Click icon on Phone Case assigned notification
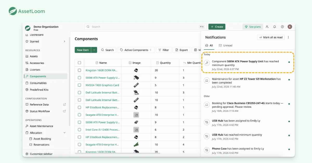 207,150
